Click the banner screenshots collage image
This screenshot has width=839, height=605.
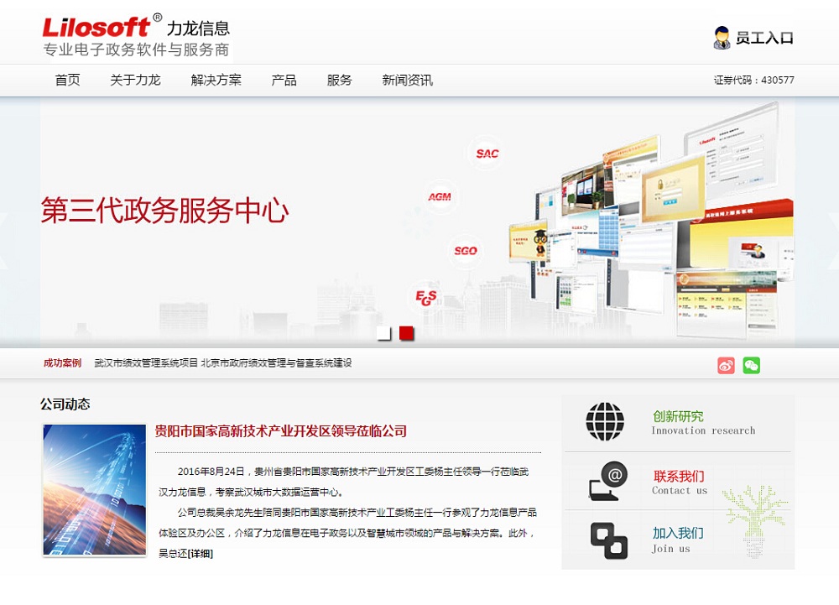point(649,222)
